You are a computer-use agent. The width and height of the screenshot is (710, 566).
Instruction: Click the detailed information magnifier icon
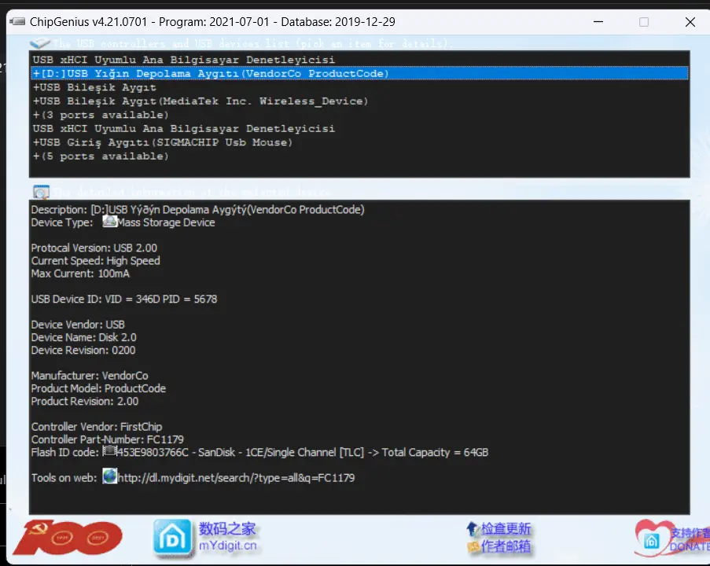[x=41, y=192]
